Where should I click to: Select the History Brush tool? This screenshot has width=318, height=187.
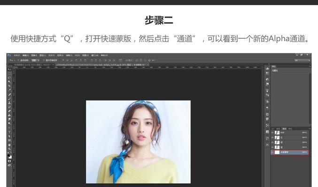tap(9, 107)
